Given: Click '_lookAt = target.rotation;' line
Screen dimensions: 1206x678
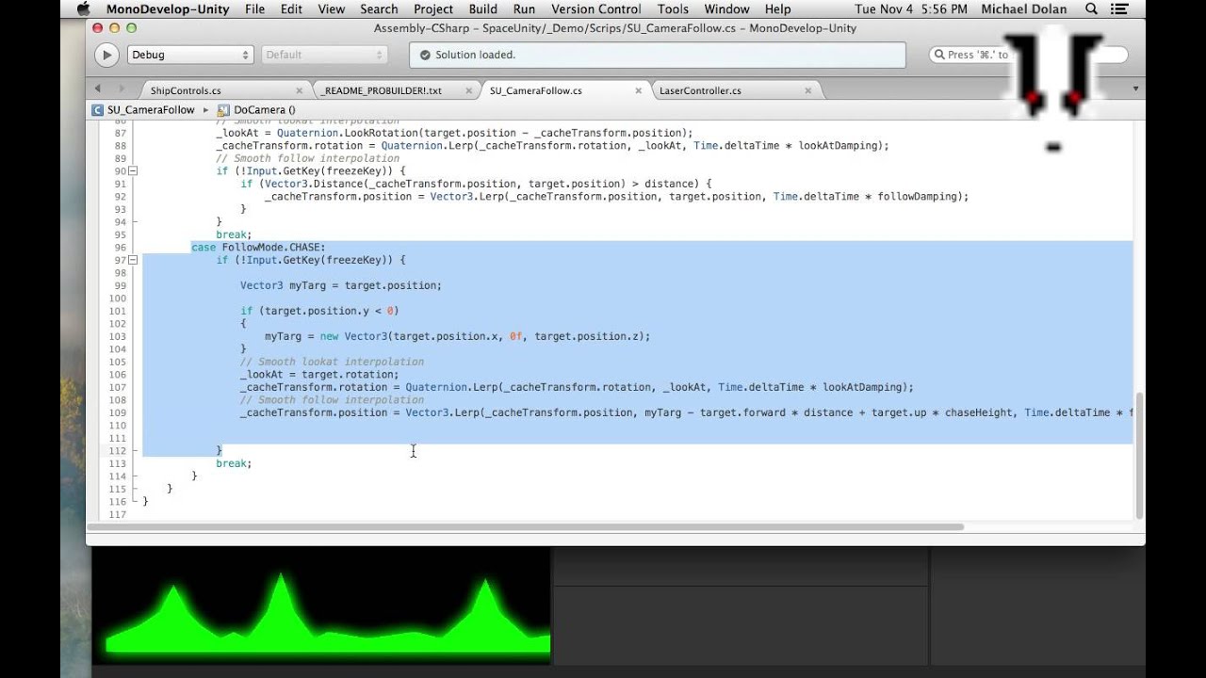Looking at the screenshot, I should coord(319,374).
